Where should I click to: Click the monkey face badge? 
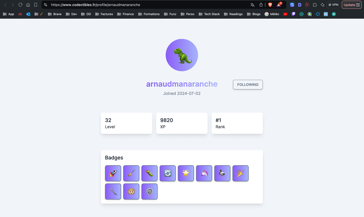pos(131,191)
